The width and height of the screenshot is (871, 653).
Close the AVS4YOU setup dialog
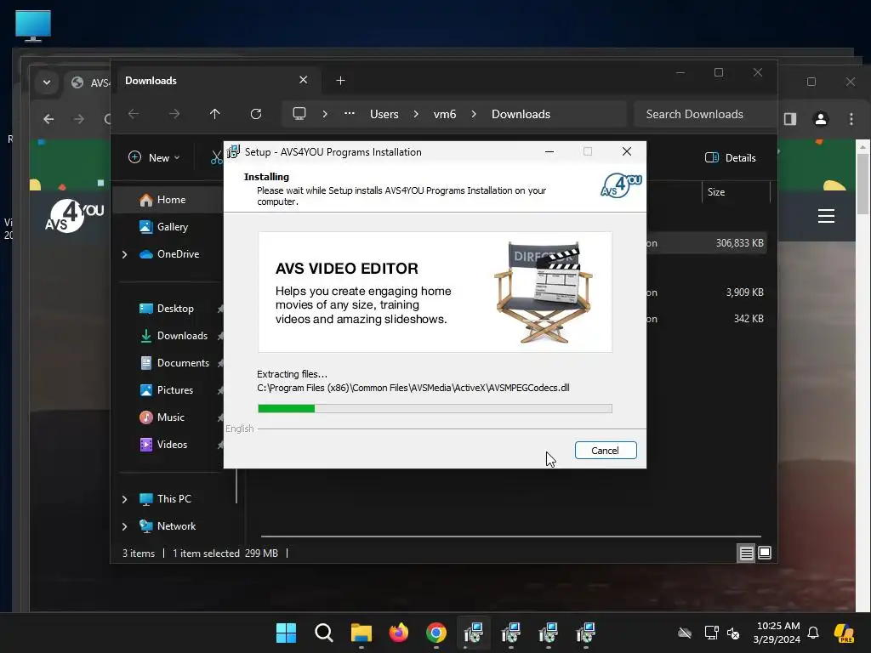(627, 151)
